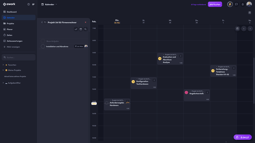Open menu of Konfiguration Testhardware card

tap(154, 80)
